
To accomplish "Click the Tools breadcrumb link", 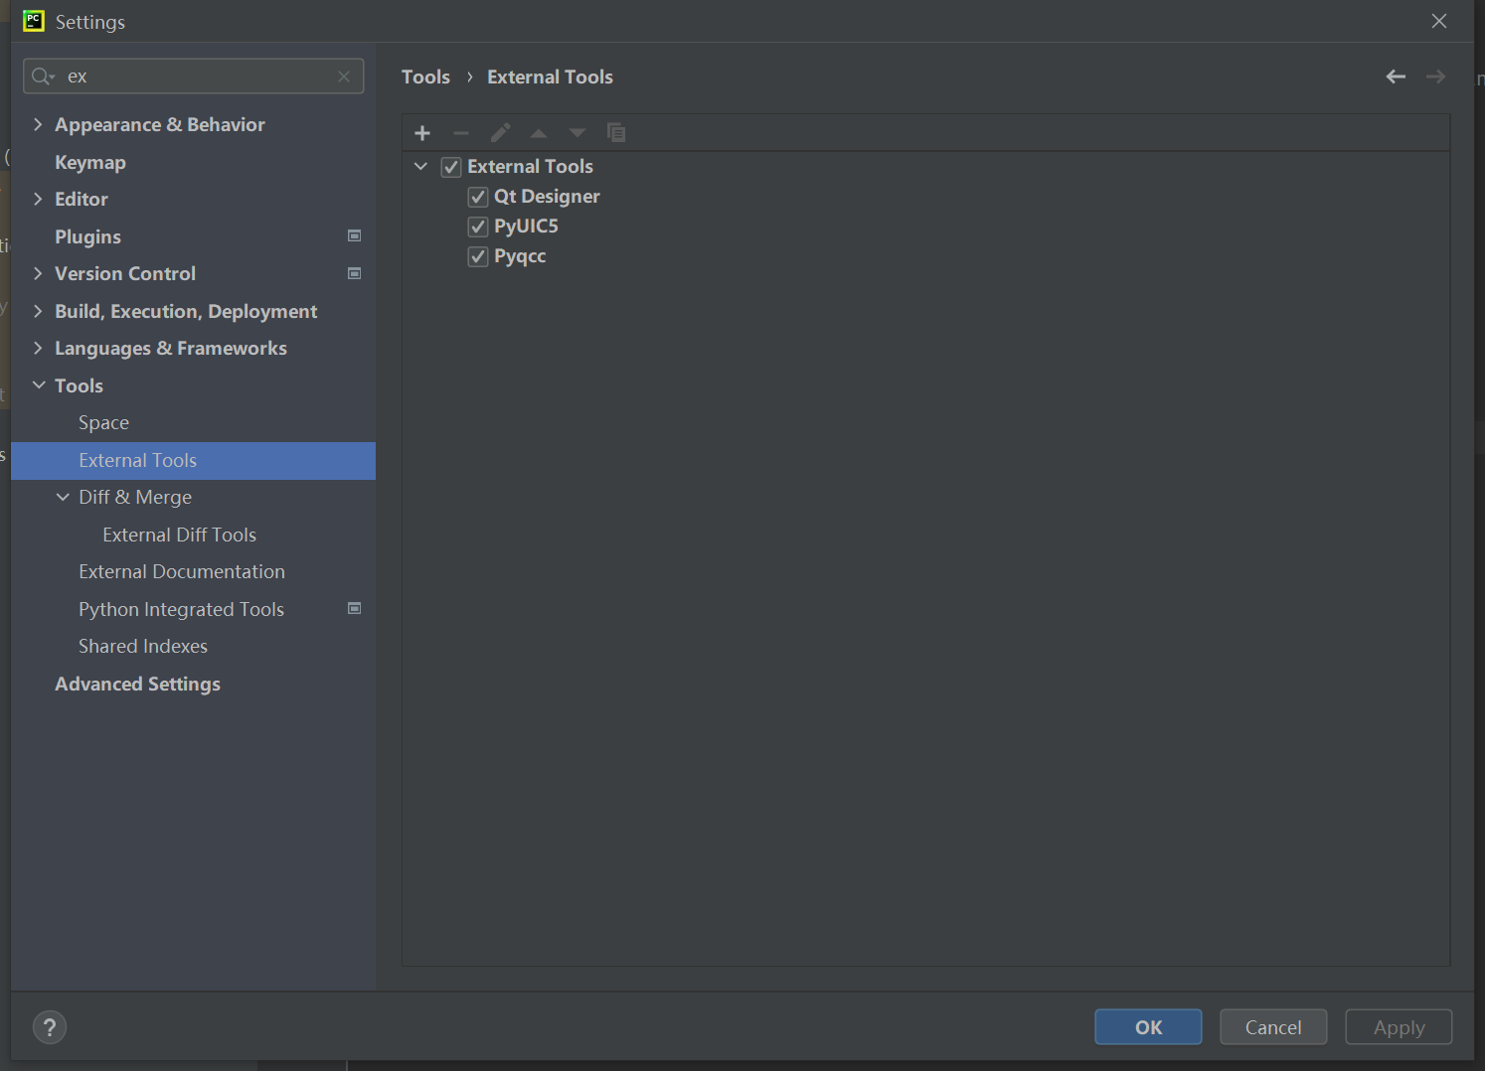I will click(x=425, y=76).
